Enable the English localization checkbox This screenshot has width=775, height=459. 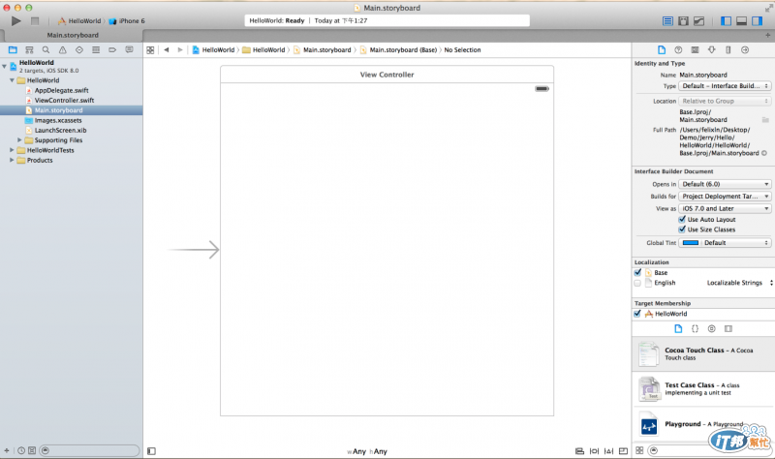[x=637, y=283]
